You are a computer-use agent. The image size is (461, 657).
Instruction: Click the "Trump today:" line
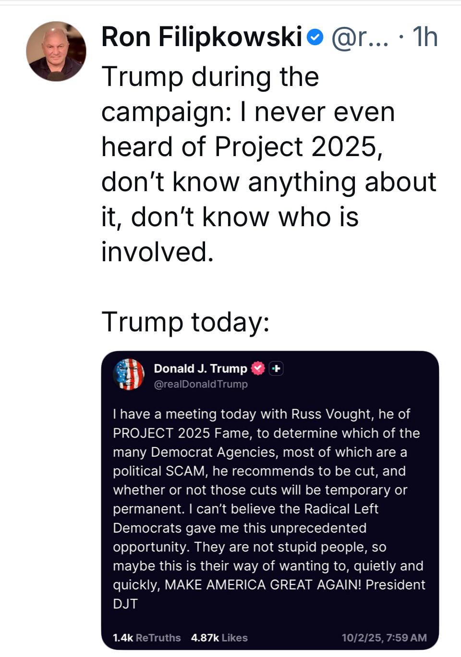[x=185, y=322]
